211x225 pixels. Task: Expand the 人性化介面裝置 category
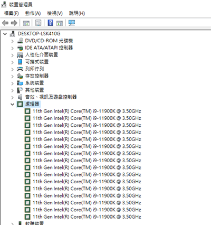[12, 55]
